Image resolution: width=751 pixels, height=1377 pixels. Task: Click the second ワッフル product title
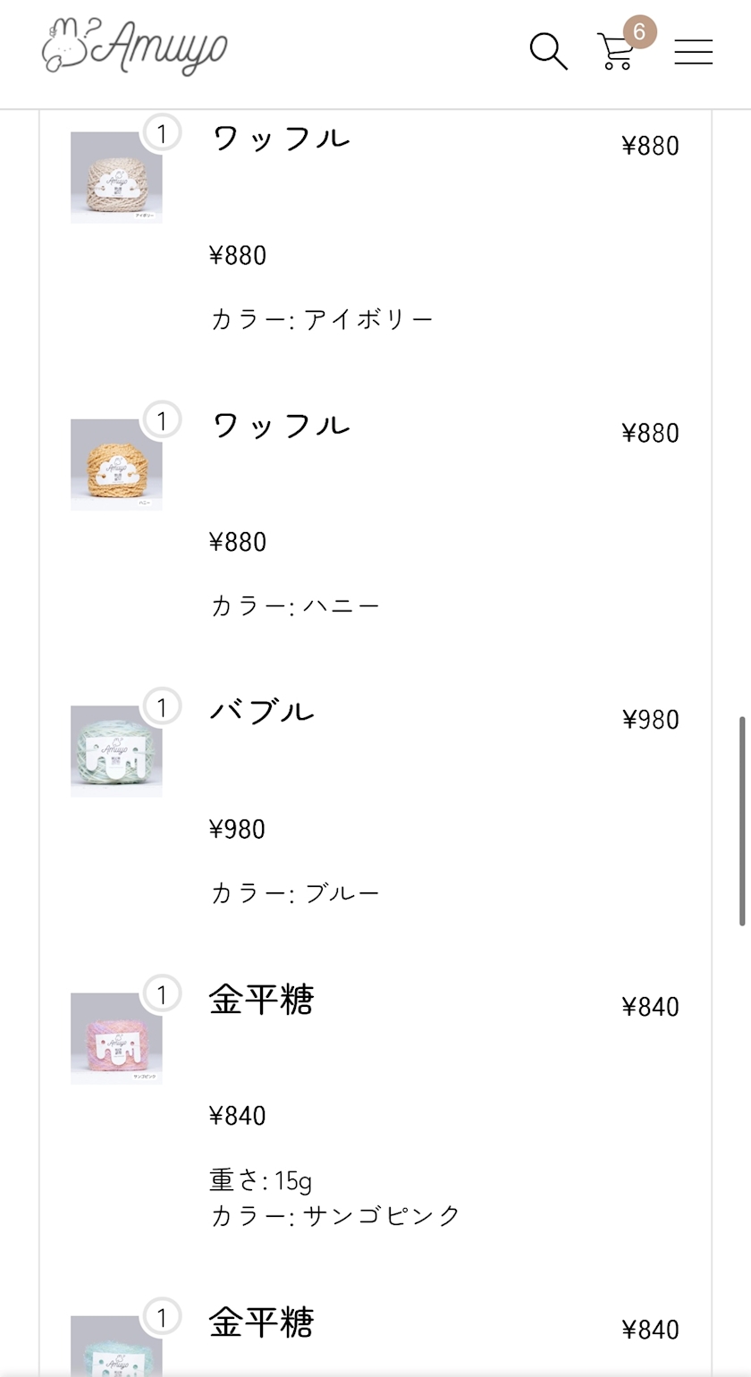point(280,426)
